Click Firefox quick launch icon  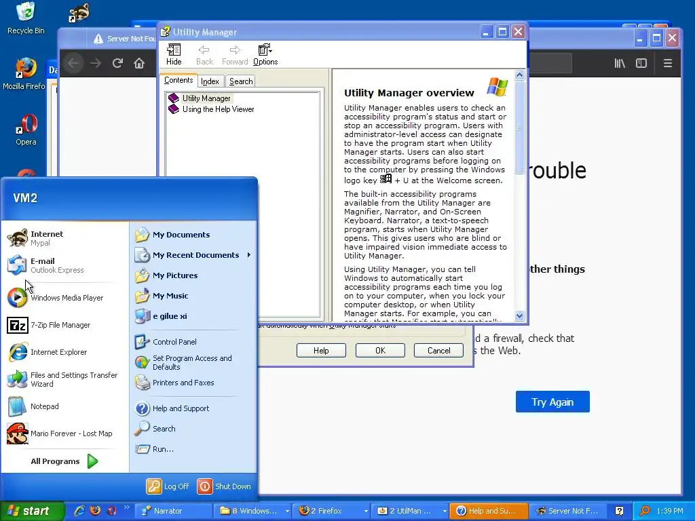coord(95,511)
